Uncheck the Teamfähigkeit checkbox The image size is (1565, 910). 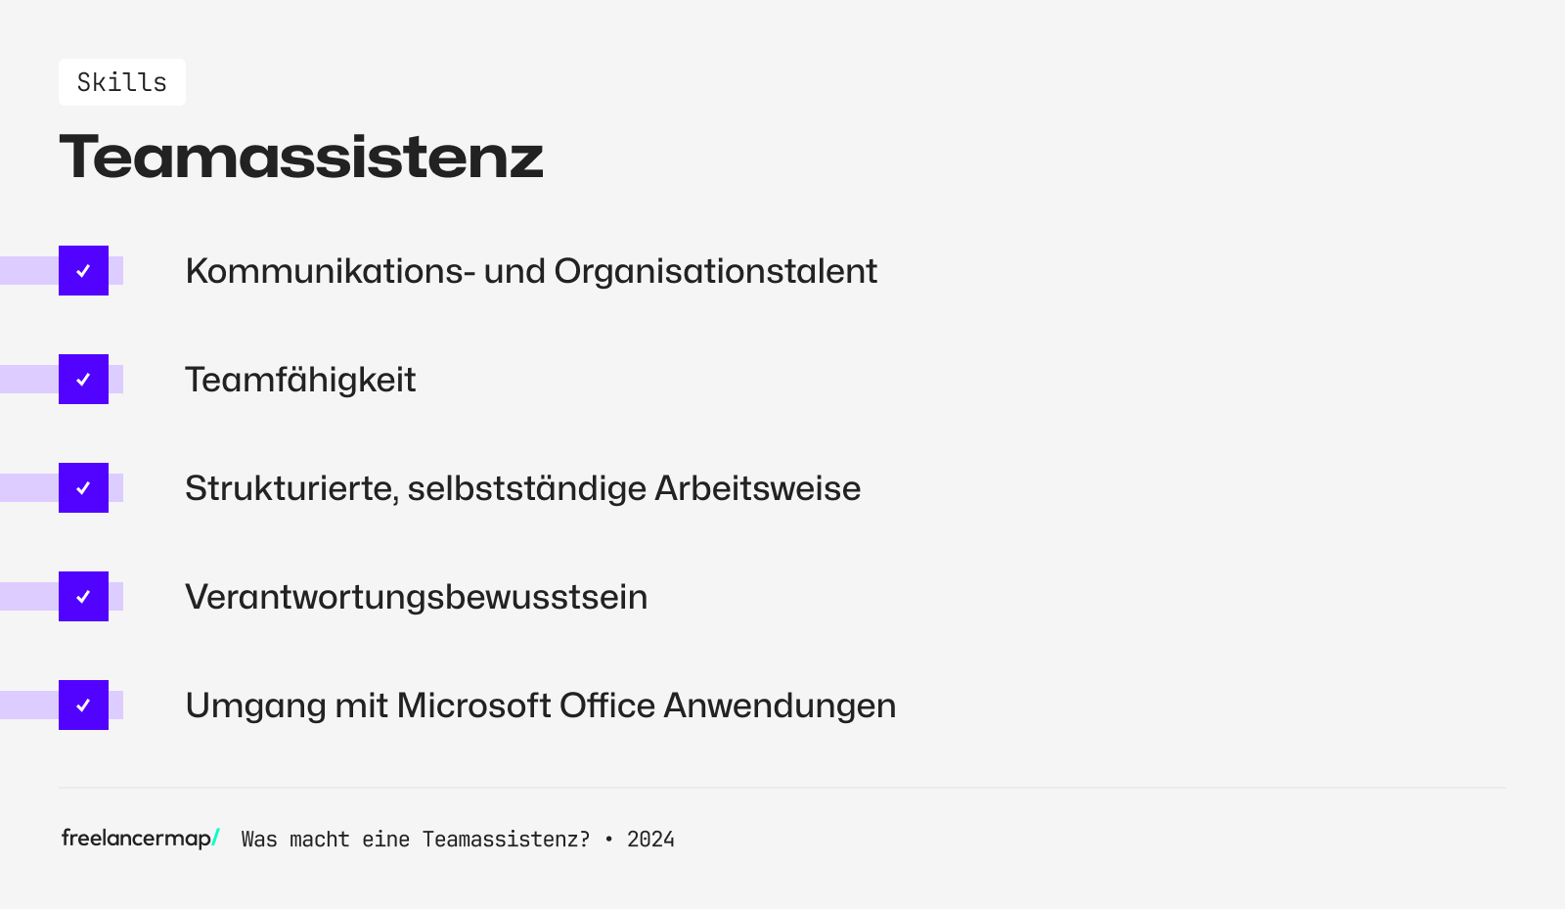[x=83, y=380]
